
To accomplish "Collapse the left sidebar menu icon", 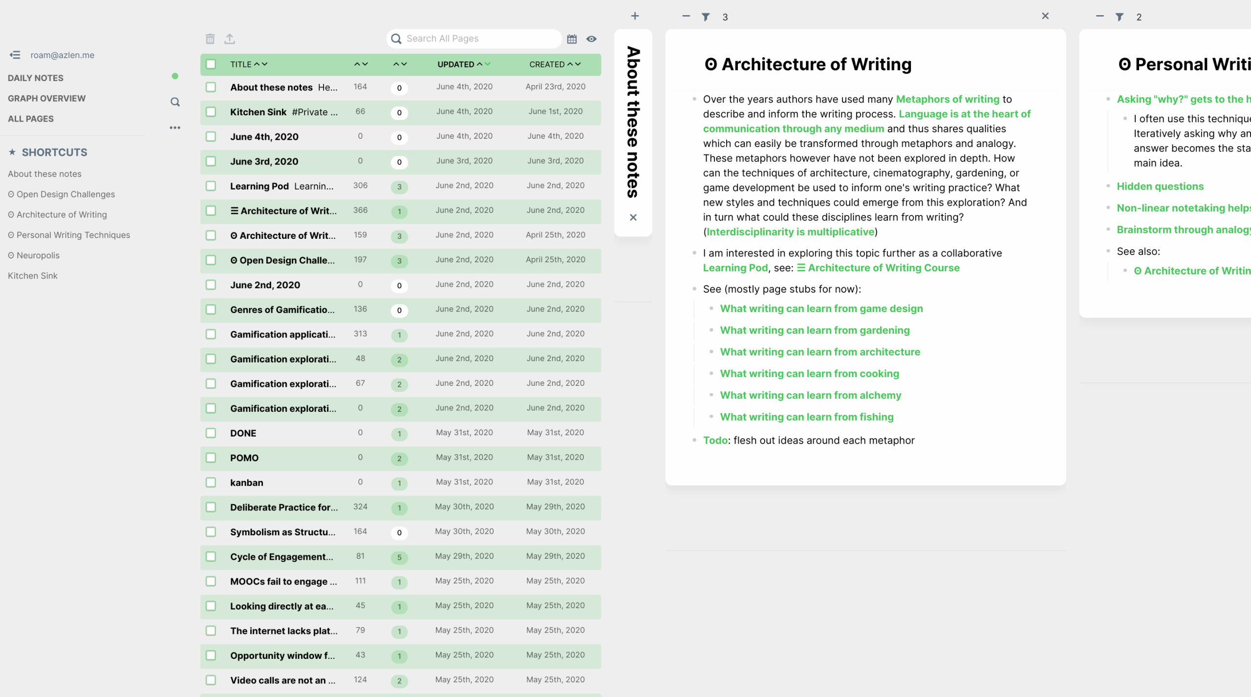I will click(x=15, y=55).
